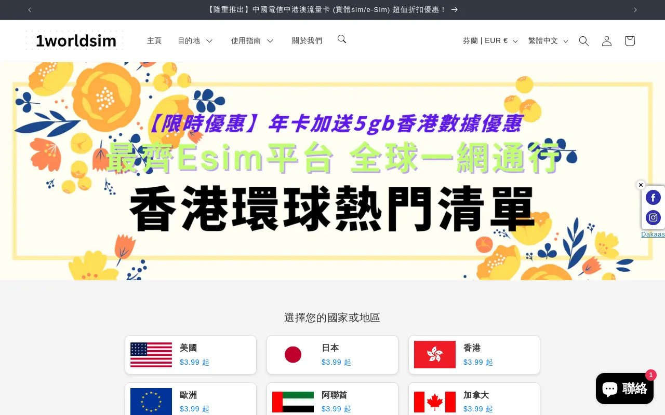Click the account login icon
665x415 pixels.
point(606,41)
